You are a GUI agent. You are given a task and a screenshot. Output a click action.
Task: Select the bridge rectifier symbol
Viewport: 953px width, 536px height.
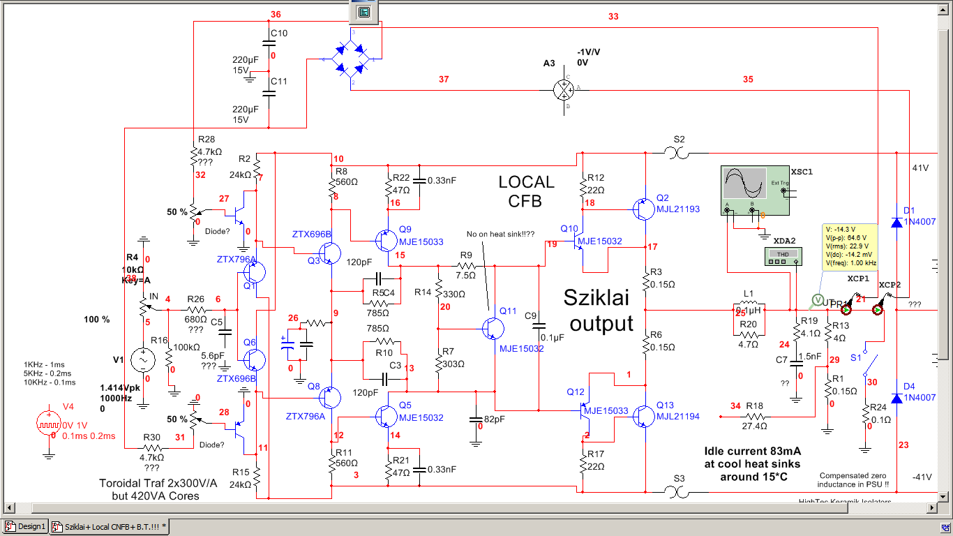point(350,57)
